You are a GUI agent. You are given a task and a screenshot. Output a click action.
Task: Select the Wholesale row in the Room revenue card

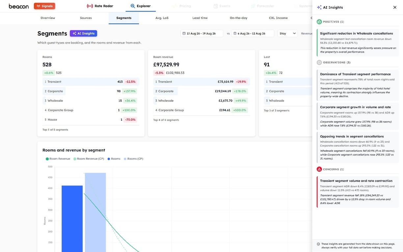click(201, 101)
